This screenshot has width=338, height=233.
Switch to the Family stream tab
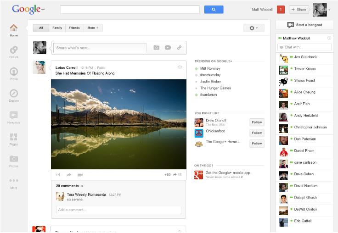coord(57,28)
